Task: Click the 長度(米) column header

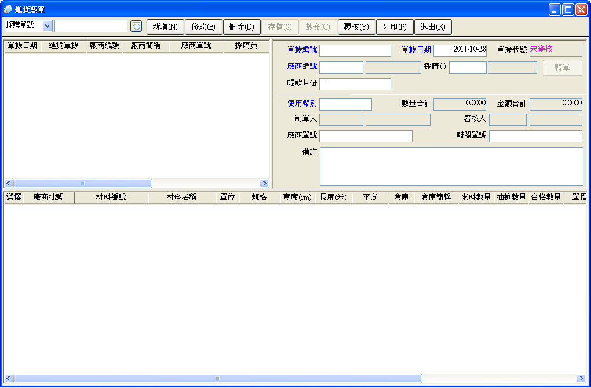Action: pos(333,197)
